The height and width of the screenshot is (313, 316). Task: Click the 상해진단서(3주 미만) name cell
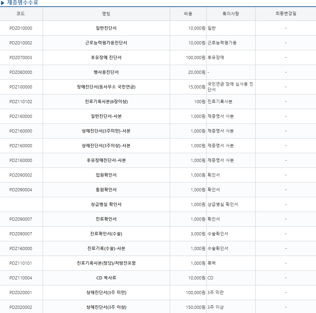click(x=106, y=293)
